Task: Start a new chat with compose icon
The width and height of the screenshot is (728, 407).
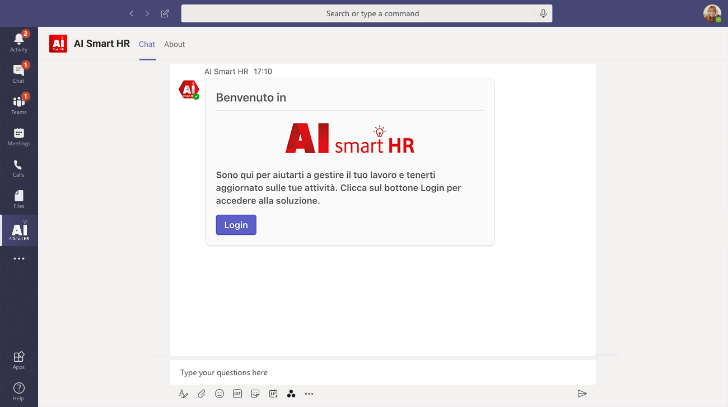Action: [x=165, y=13]
